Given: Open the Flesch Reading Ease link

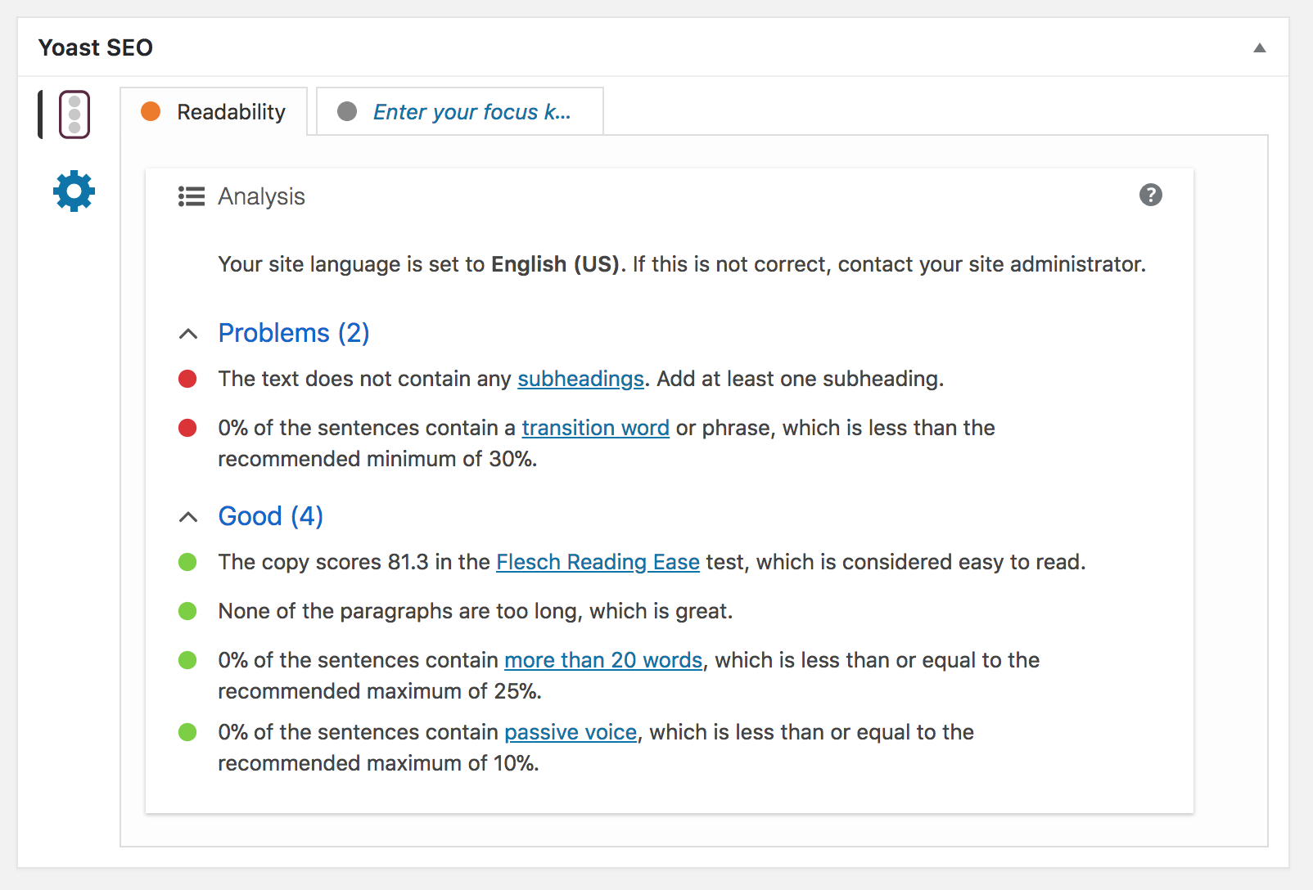Looking at the screenshot, I should pos(598,562).
